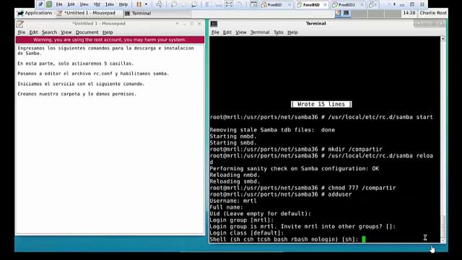Click text line 'Pasamos a editar el archivo rc.conf'
462x260 pixels.
pos(66,74)
